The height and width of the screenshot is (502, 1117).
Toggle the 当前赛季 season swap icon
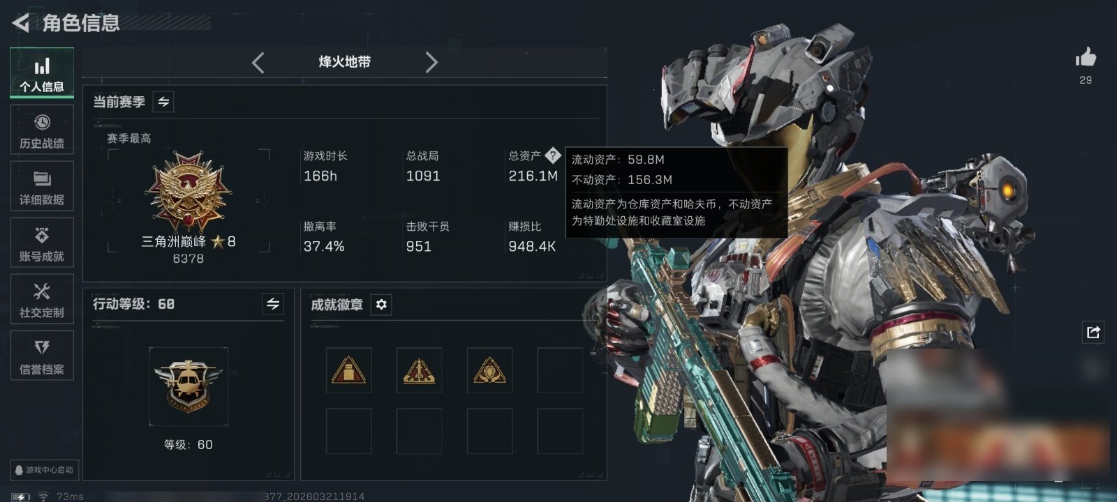[x=163, y=102]
